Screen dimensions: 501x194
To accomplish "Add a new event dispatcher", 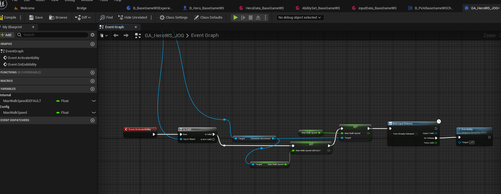I will point(92,120).
